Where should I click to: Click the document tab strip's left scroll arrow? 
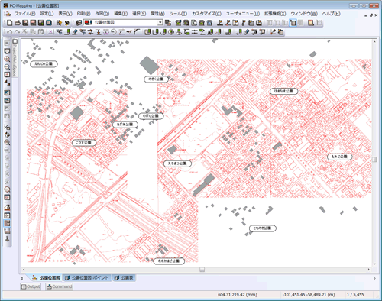[22, 278]
